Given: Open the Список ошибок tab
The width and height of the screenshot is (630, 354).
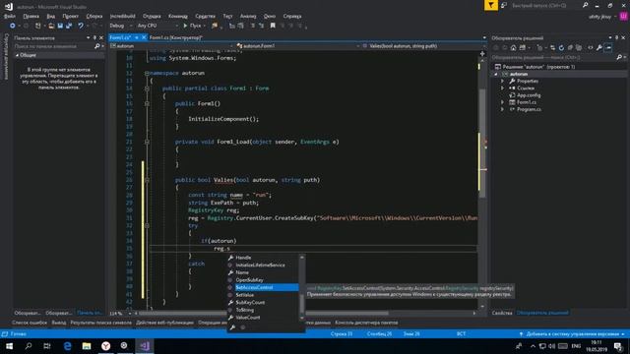Looking at the screenshot, I should [x=30, y=323].
